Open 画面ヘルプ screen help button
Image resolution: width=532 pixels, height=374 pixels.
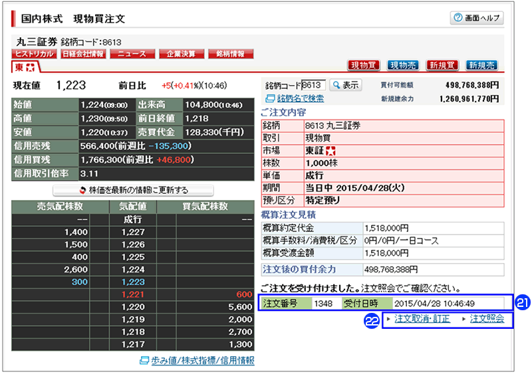(x=477, y=18)
